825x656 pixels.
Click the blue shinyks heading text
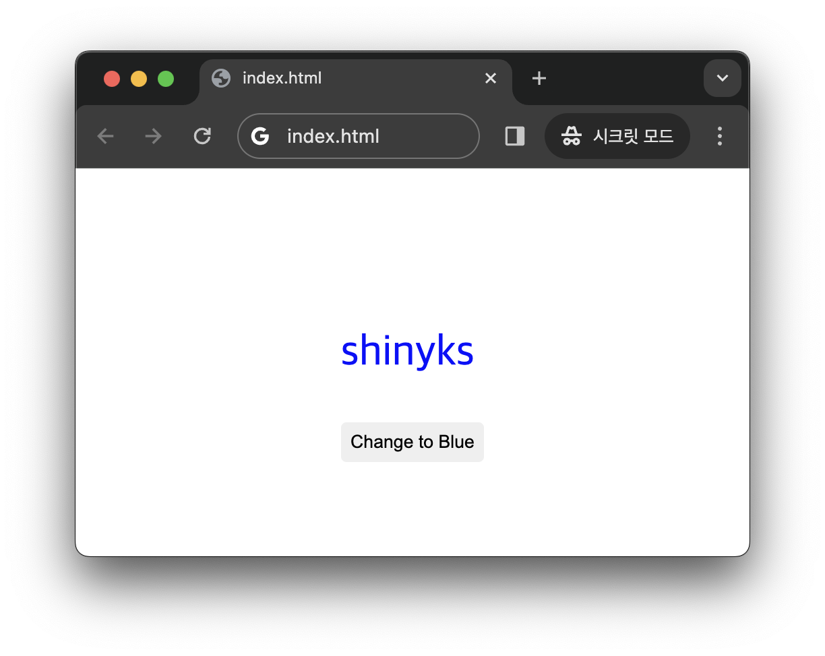[x=407, y=351]
